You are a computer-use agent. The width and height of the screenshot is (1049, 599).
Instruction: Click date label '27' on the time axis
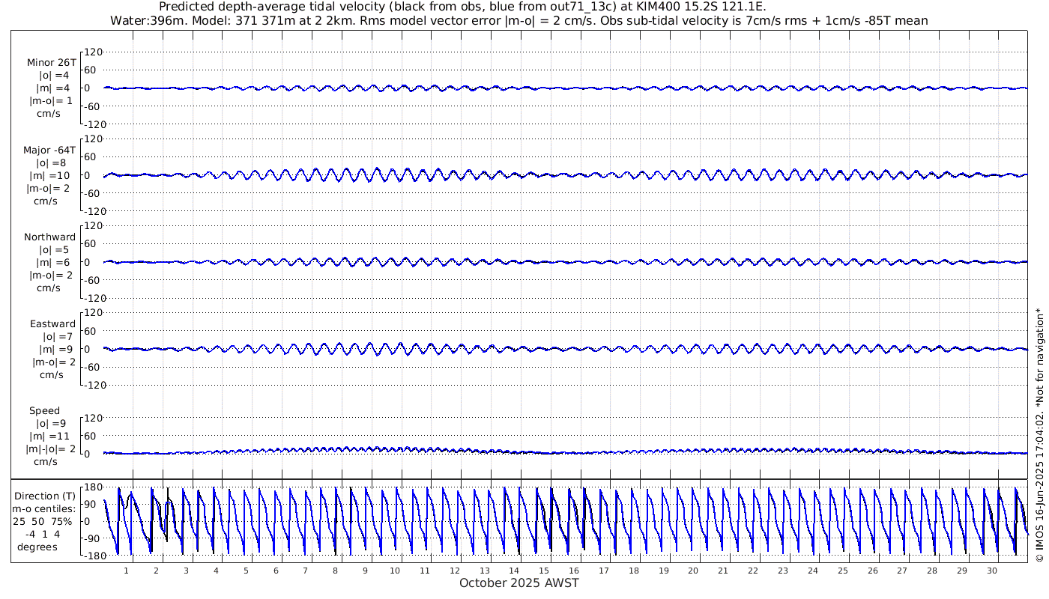[902, 571]
